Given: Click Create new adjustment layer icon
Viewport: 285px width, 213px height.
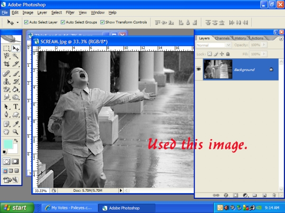Looking at the screenshot, I should click(x=245, y=195).
